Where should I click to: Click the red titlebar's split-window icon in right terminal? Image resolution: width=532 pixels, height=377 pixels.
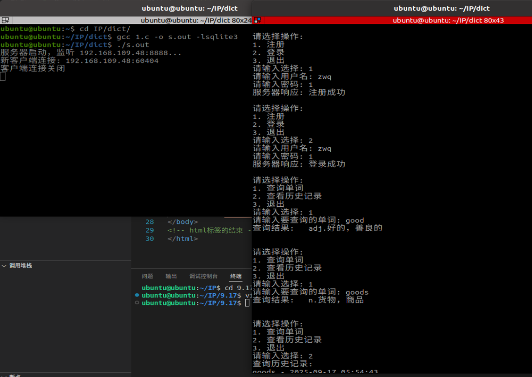coord(257,20)
